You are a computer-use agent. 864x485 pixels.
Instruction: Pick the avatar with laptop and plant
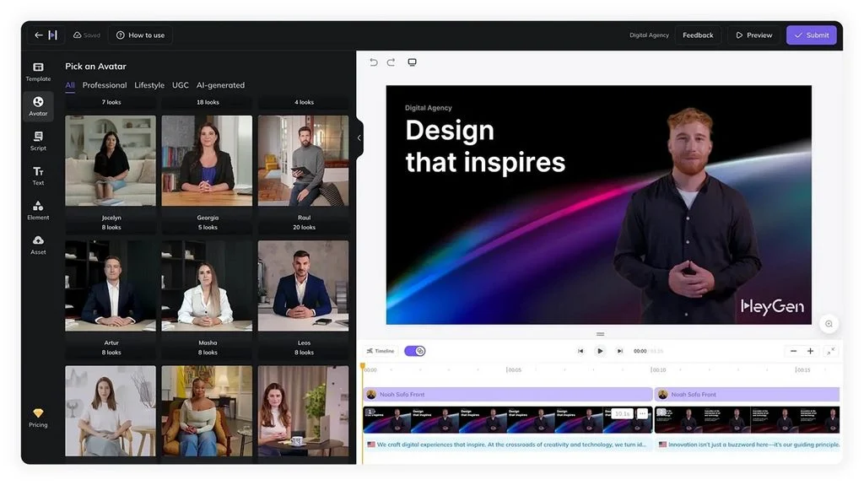coord(304,411)
